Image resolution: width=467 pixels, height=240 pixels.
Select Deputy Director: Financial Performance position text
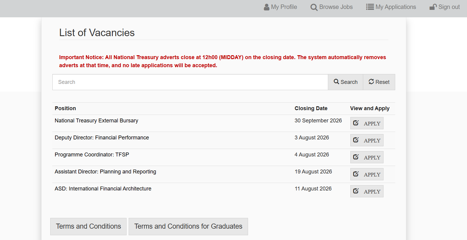coord(102,138)
